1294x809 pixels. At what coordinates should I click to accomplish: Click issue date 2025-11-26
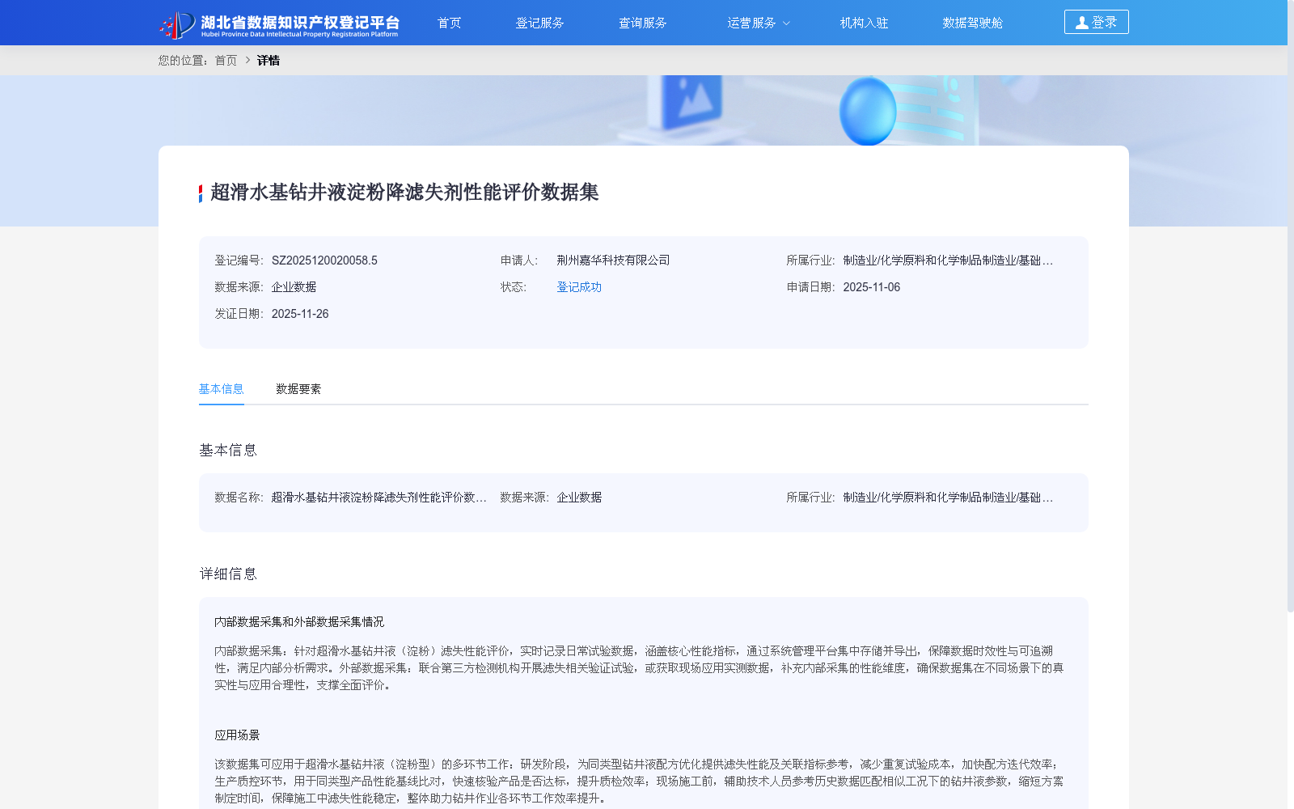click(300, 314)
